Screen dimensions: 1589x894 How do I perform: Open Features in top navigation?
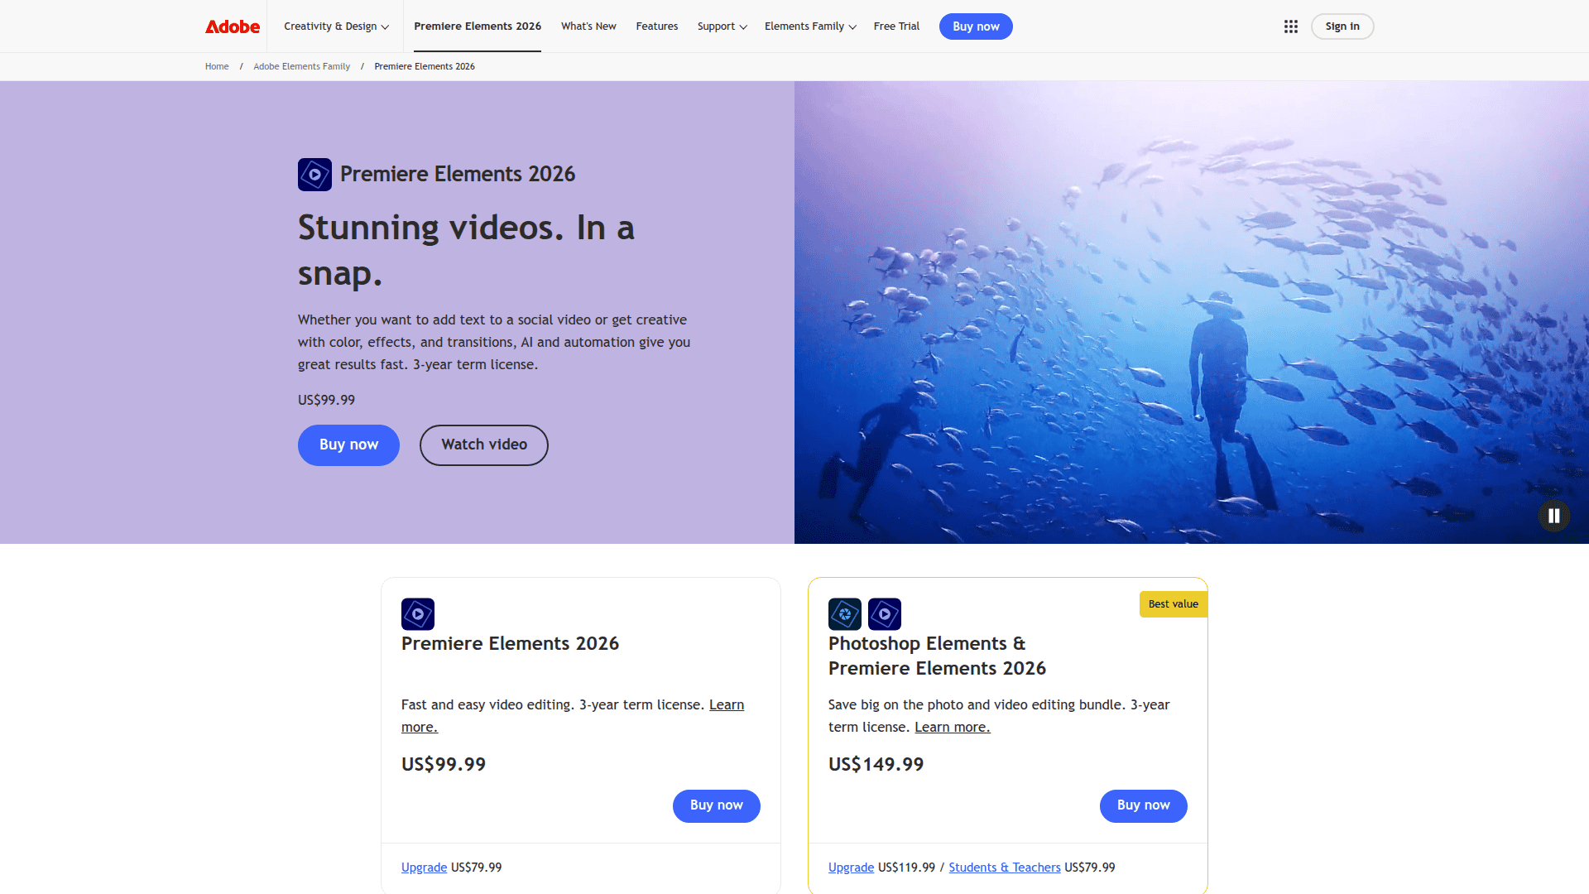point(657,26)
